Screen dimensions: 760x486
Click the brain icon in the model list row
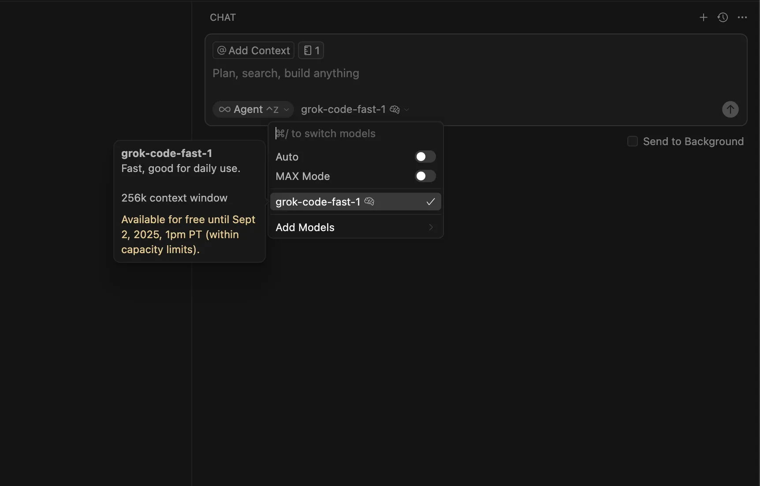click(369, 202)
